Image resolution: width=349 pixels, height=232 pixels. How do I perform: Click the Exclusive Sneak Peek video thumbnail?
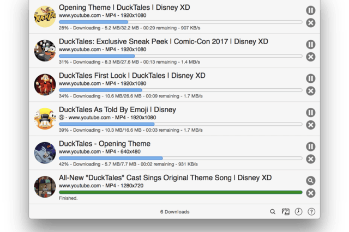coord(45,51)
